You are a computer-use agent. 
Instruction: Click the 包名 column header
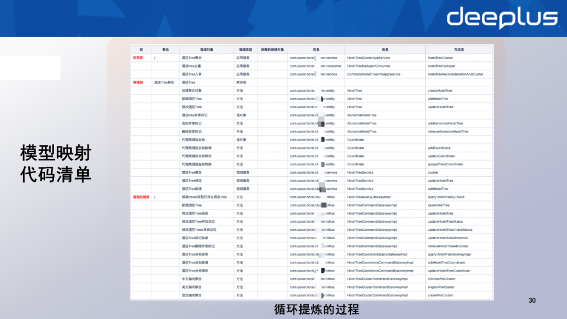(x=316, y=49)
